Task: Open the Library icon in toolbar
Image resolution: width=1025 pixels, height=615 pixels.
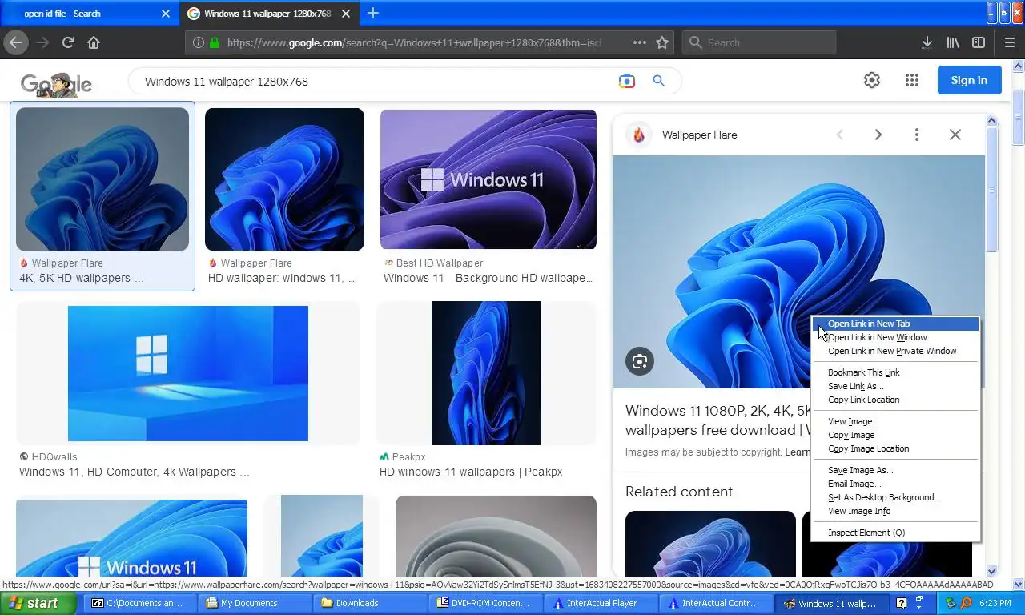Action: [x=953, y=42]
